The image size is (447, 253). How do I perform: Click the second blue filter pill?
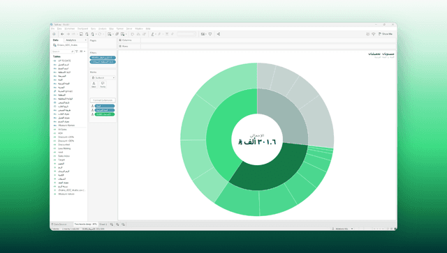(103, 62)
